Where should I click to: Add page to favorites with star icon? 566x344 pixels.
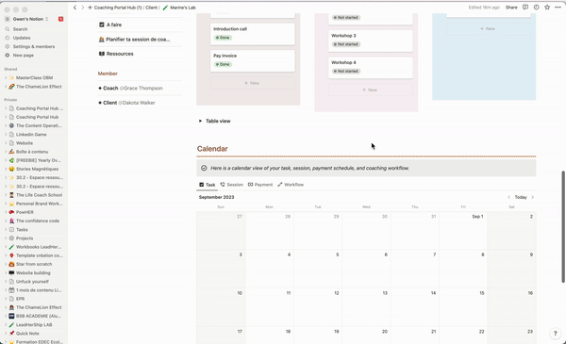pos(547,8)
